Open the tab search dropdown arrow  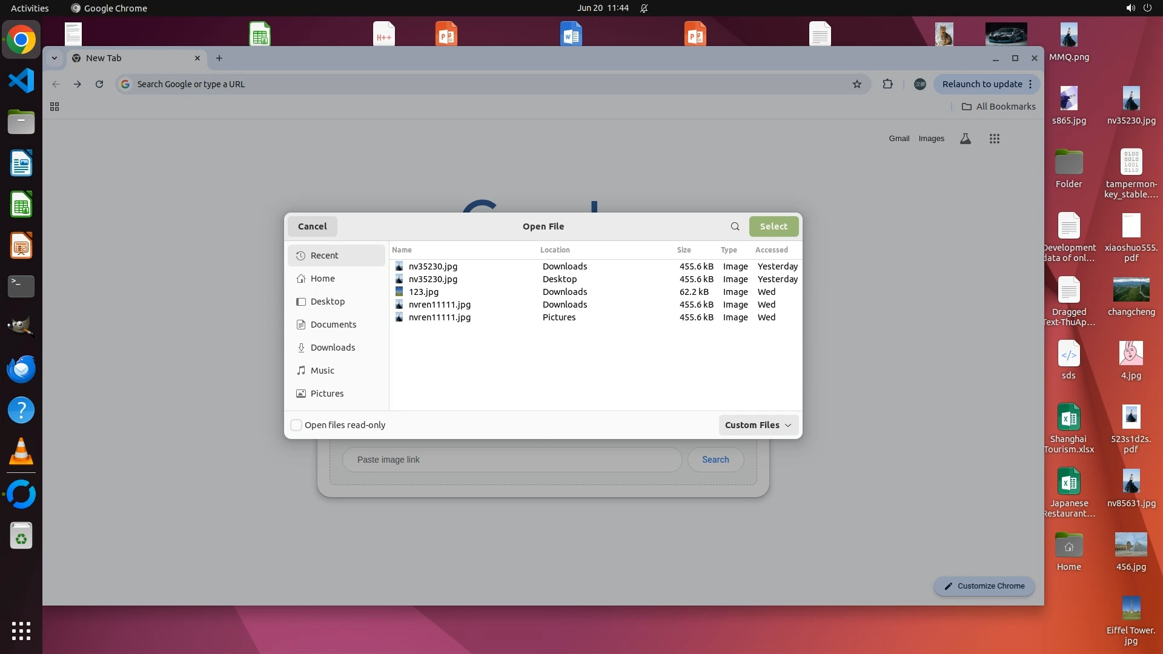click(55, 58)
